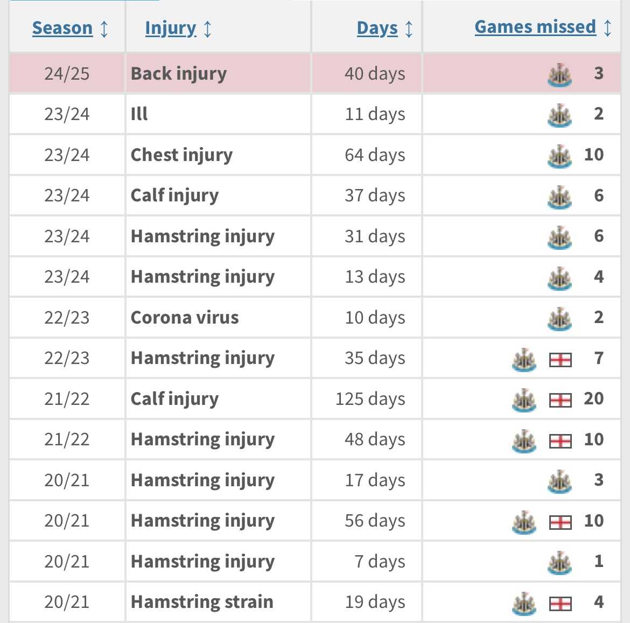Click Newcastle crest in the Ill row
The image size is (630, 623).
coord(559,115)
